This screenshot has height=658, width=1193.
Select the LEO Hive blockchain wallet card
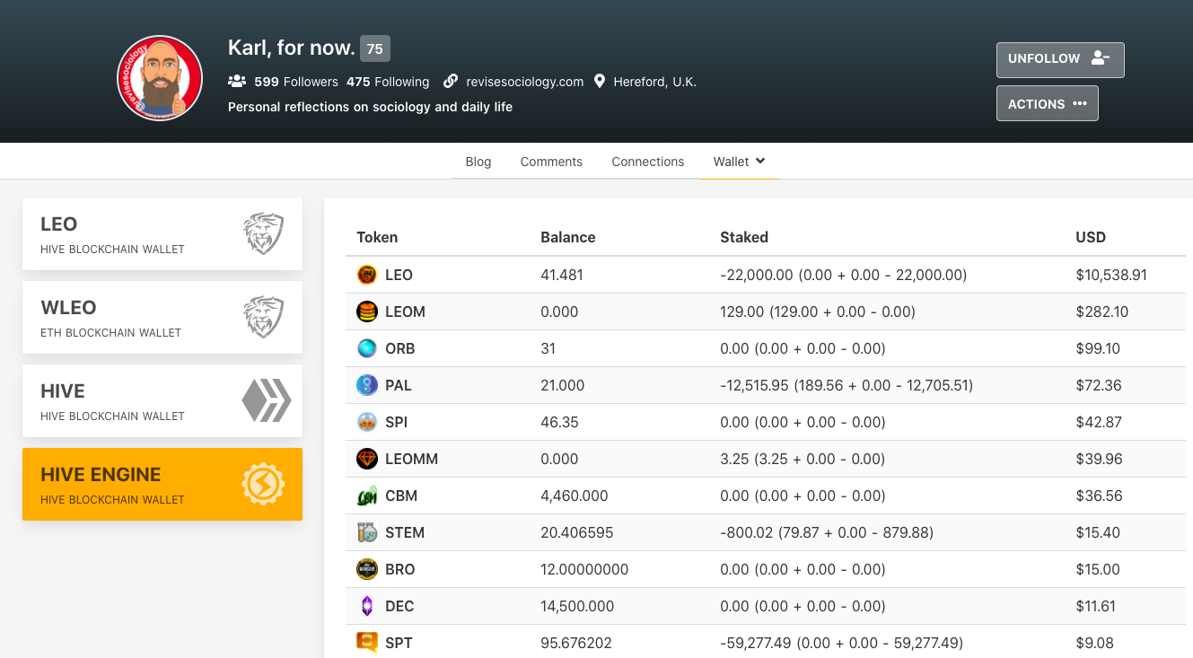162,234
